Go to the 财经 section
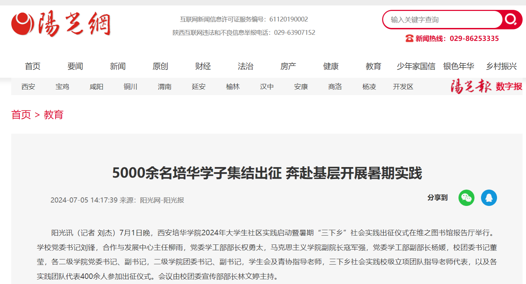 point(203,66)
